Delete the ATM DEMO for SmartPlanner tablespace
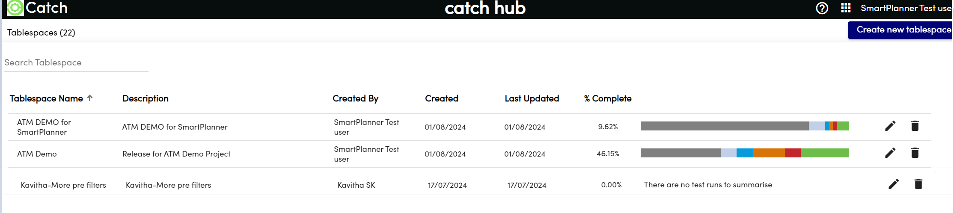Viewport: 954px width, 213px height. [x=915, y=126]
